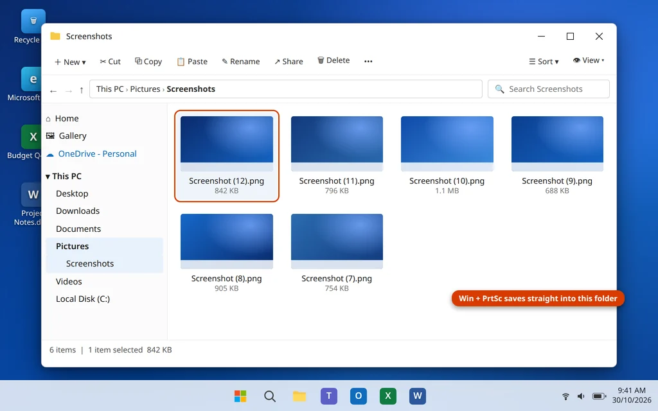The image size is (658, 411).
Task: Open the clock and date flyout
Action: pyautogui.click(x=632, y=395)
